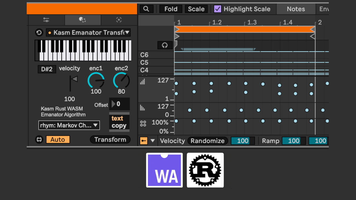Screen dimensions: 356x200
Task: Click the reset arrow icon beside the Kasm selector
Action: pos(39,32)
